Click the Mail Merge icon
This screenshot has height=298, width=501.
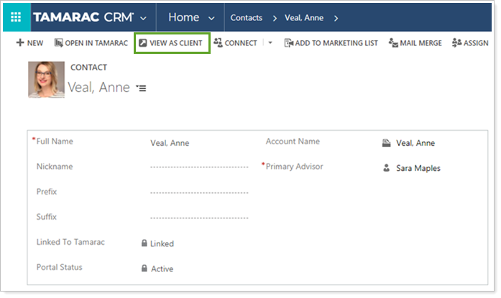[x=393, y=43]
